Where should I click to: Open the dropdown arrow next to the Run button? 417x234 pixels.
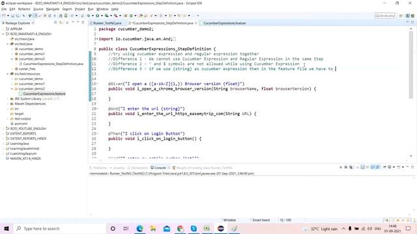point(102,16)
